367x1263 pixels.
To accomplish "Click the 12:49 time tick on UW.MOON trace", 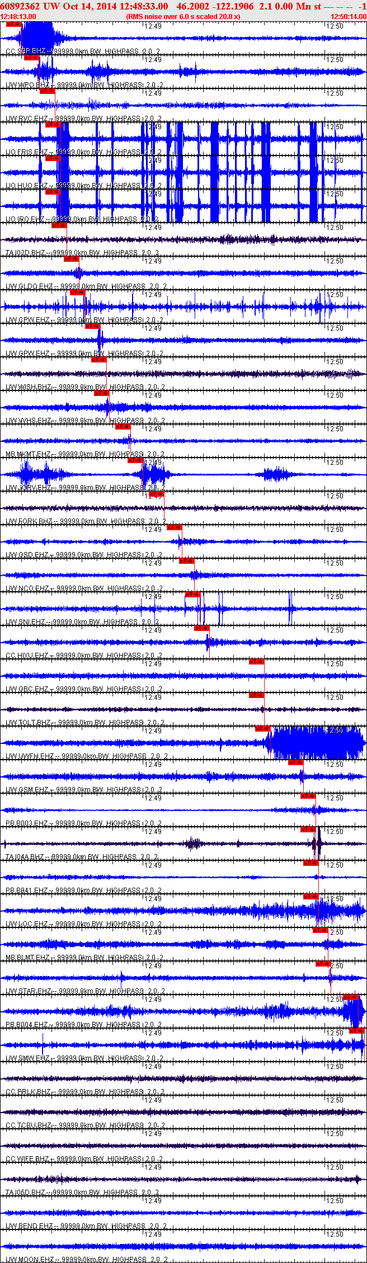I will 153,1234.
